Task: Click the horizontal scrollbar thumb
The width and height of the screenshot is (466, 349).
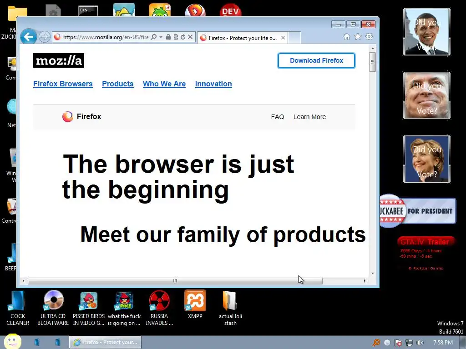Action: pyautogui.click(x=175, y=281)
